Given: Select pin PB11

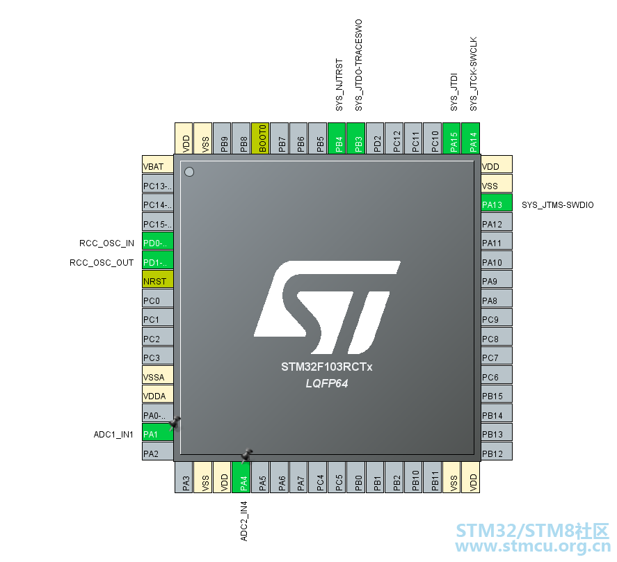Looking at the screenshot, I should click(433, 477).
